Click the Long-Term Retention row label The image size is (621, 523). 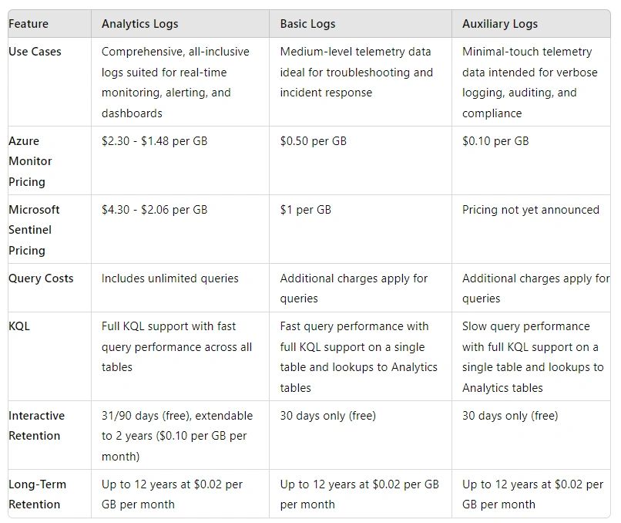[38, 494]
